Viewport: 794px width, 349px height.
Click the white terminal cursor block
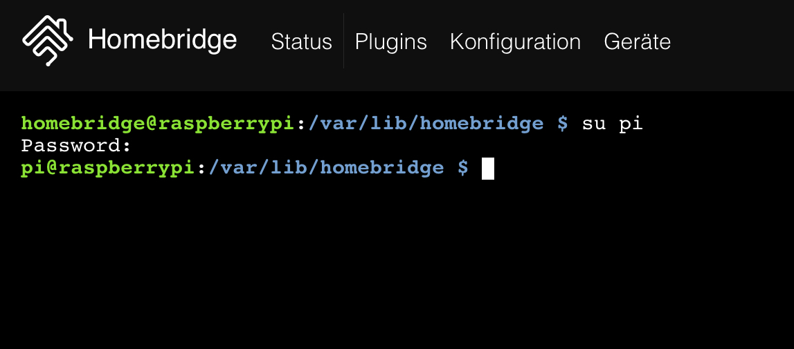487,168
